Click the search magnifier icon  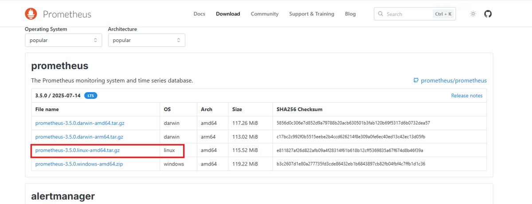380,14
